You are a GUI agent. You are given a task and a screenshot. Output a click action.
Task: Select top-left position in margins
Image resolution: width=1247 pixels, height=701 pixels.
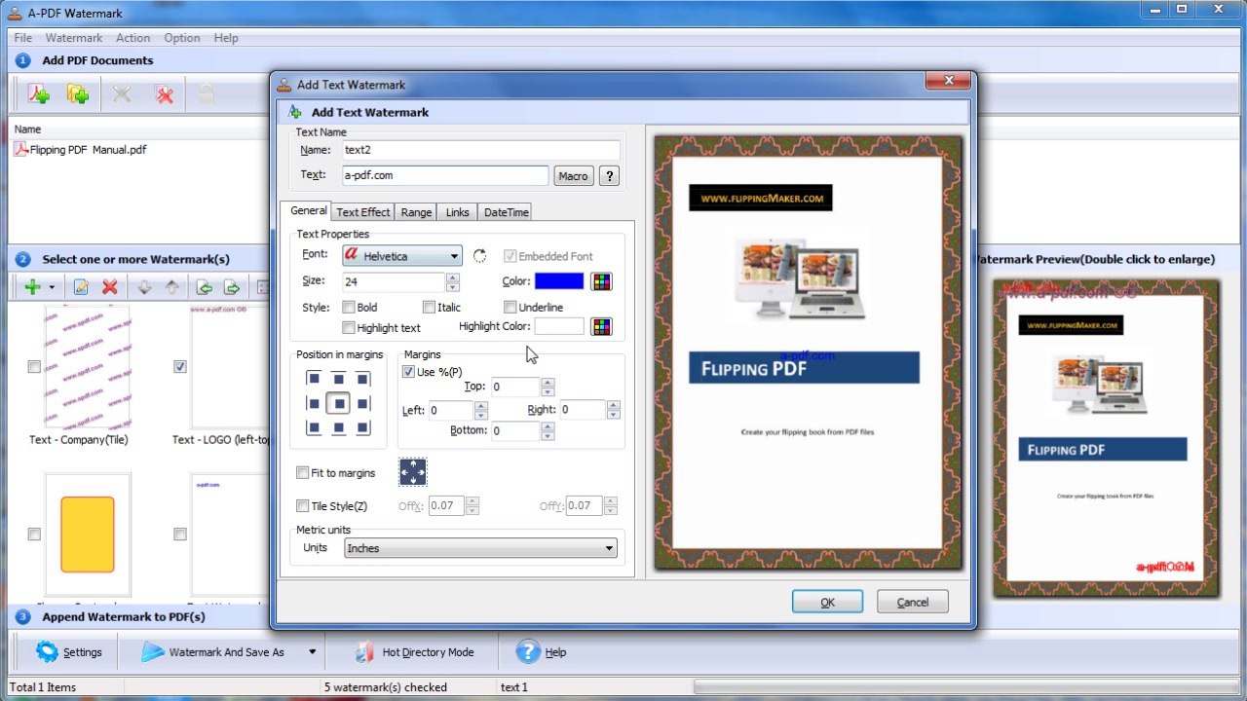[x=314, y=379]
